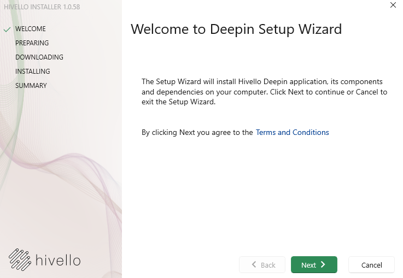Click the Hivello logo

[x=45, y=260]
